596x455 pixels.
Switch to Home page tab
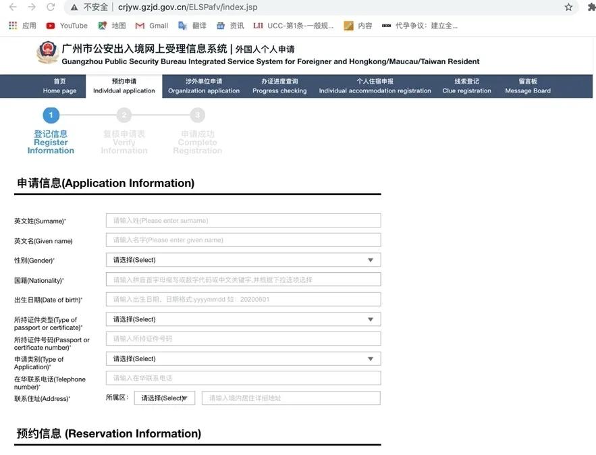tap(59, 86)
